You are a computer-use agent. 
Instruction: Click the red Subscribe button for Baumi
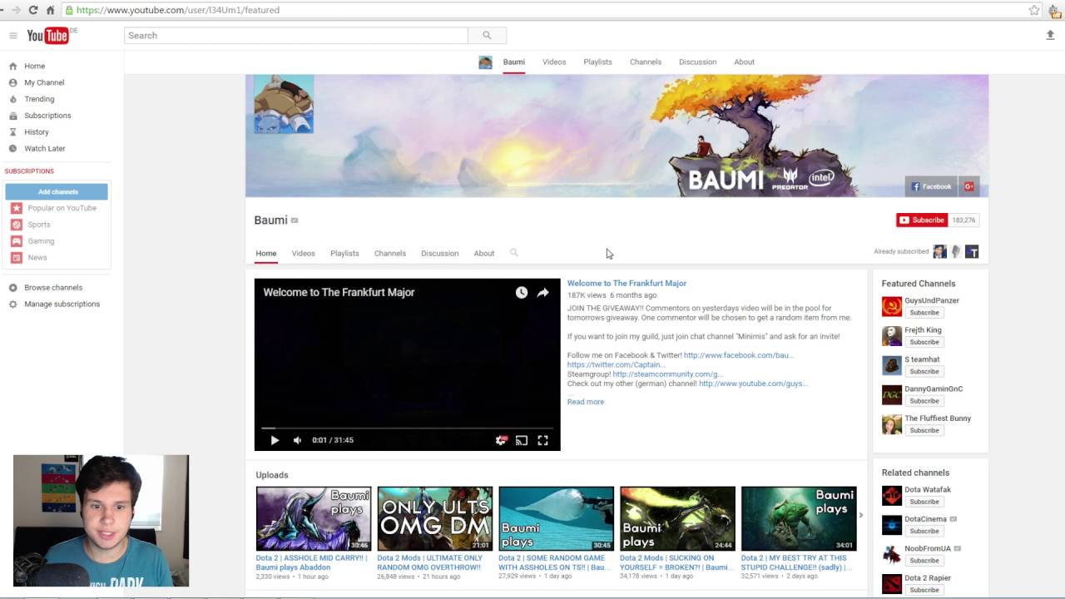[x=922, y=220]
